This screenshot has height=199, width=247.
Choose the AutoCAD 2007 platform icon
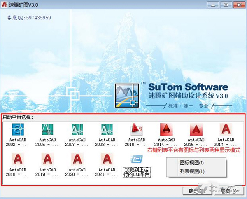pyautogui.click(x=77, y=129)
